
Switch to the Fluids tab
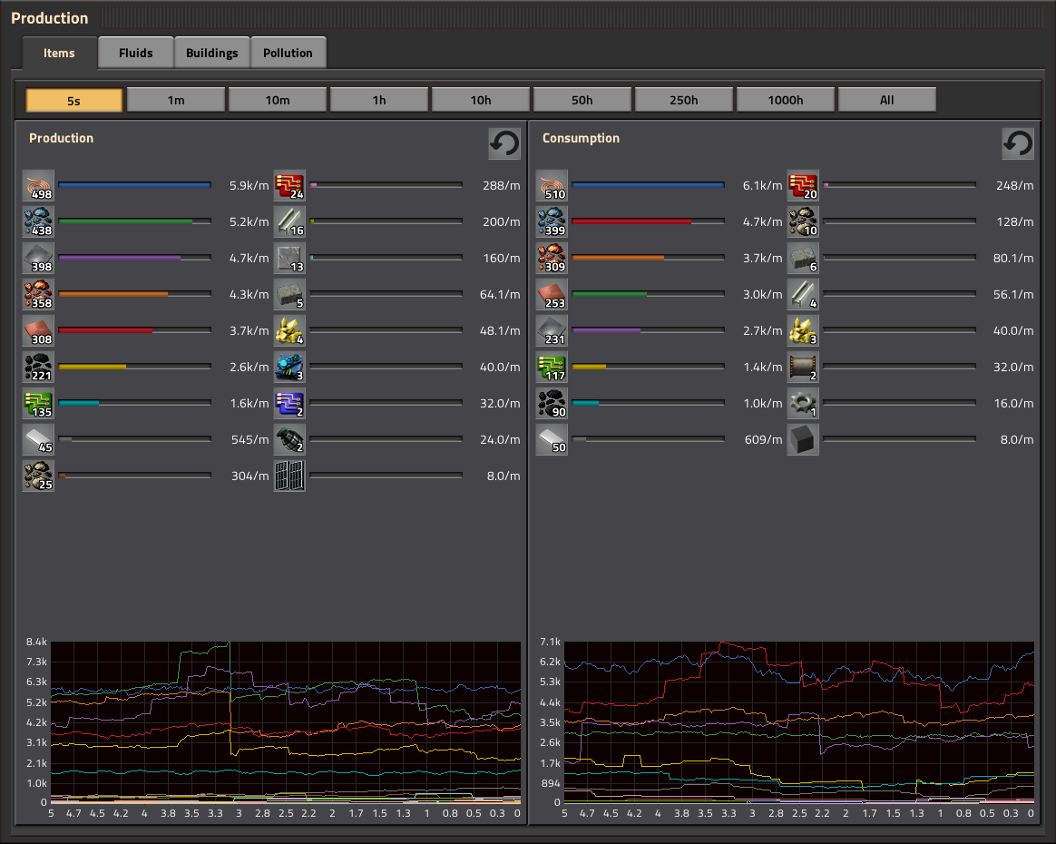(136, 53)
